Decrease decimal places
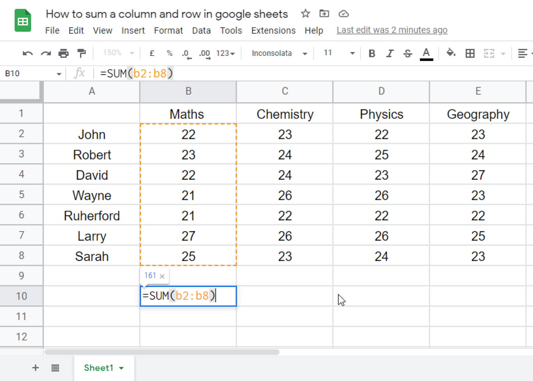 coord(186,54)
